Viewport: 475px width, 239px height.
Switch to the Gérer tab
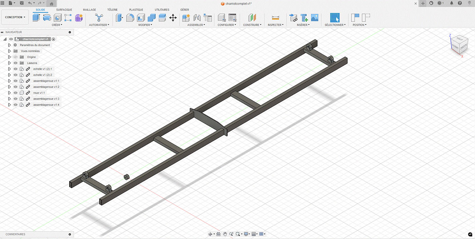point(185,10)
